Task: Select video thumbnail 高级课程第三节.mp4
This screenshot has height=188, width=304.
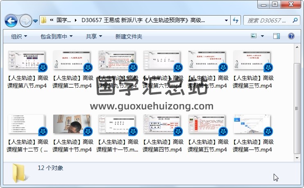Action: click(252, 60)
